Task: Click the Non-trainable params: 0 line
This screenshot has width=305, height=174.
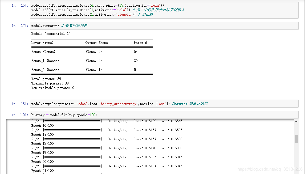Action: click(53, 88)
